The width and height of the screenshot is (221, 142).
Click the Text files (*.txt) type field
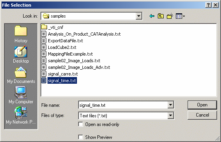(123, 115)
